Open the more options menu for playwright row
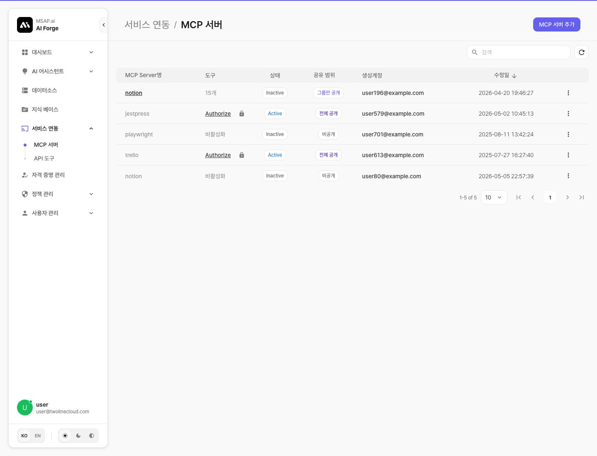 pyautogui.click(x=568, y=134)
